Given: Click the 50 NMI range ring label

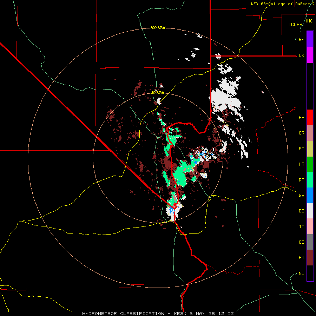Looking at the screenshot, I should (x=158, y=93).
